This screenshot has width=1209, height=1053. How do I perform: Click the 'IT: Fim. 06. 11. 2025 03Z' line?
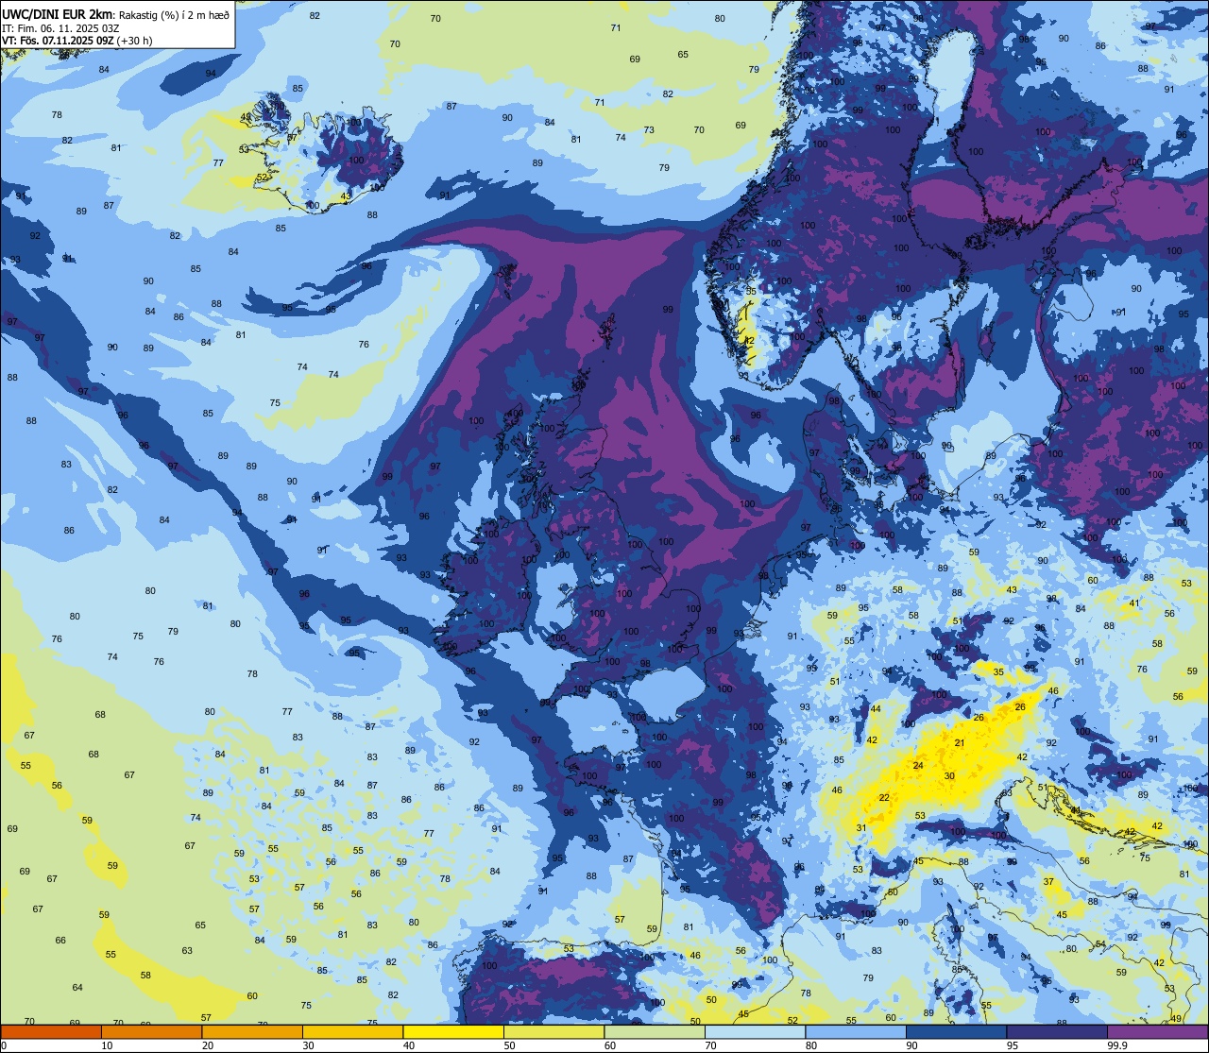pyautogui.click(x=60, y=28)
